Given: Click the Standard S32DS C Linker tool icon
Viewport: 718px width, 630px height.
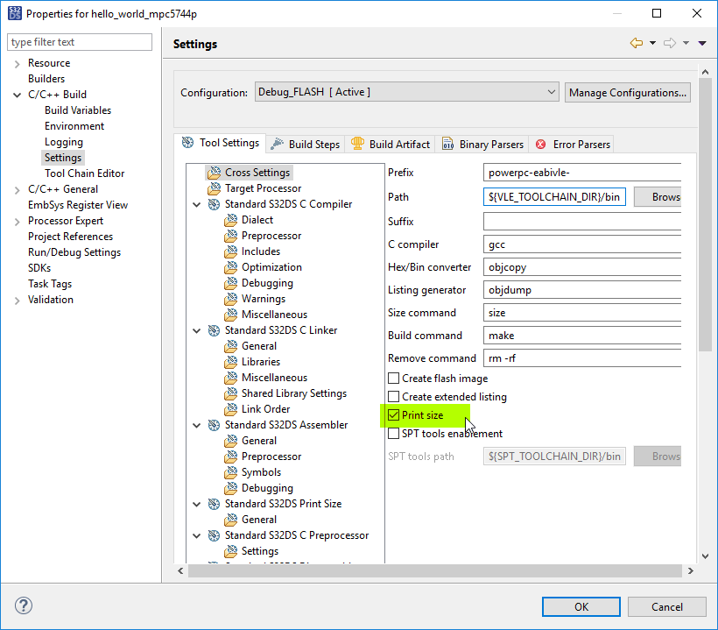Looking at the screenshot, I should pyautogui.click(x=214, y=330).
